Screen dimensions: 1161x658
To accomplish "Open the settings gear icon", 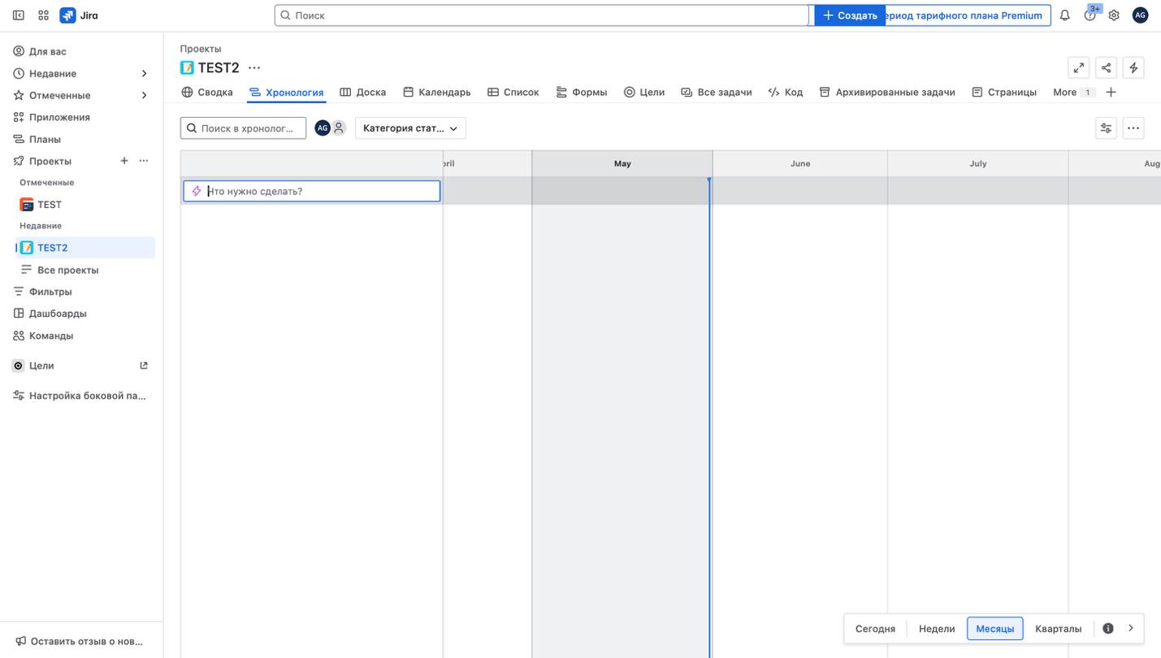I will pos(1114,15).
